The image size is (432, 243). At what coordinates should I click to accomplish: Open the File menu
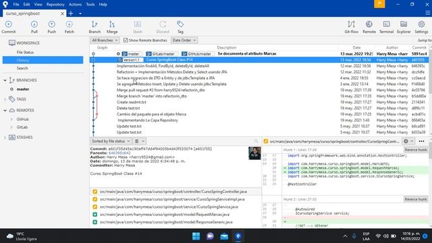tap(16, 5)
